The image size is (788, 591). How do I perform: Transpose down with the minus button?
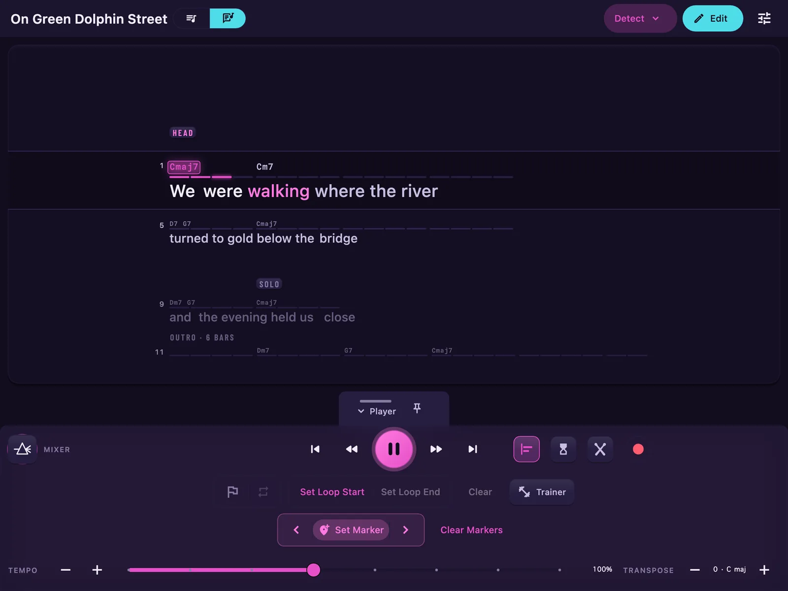click(694, 570)
